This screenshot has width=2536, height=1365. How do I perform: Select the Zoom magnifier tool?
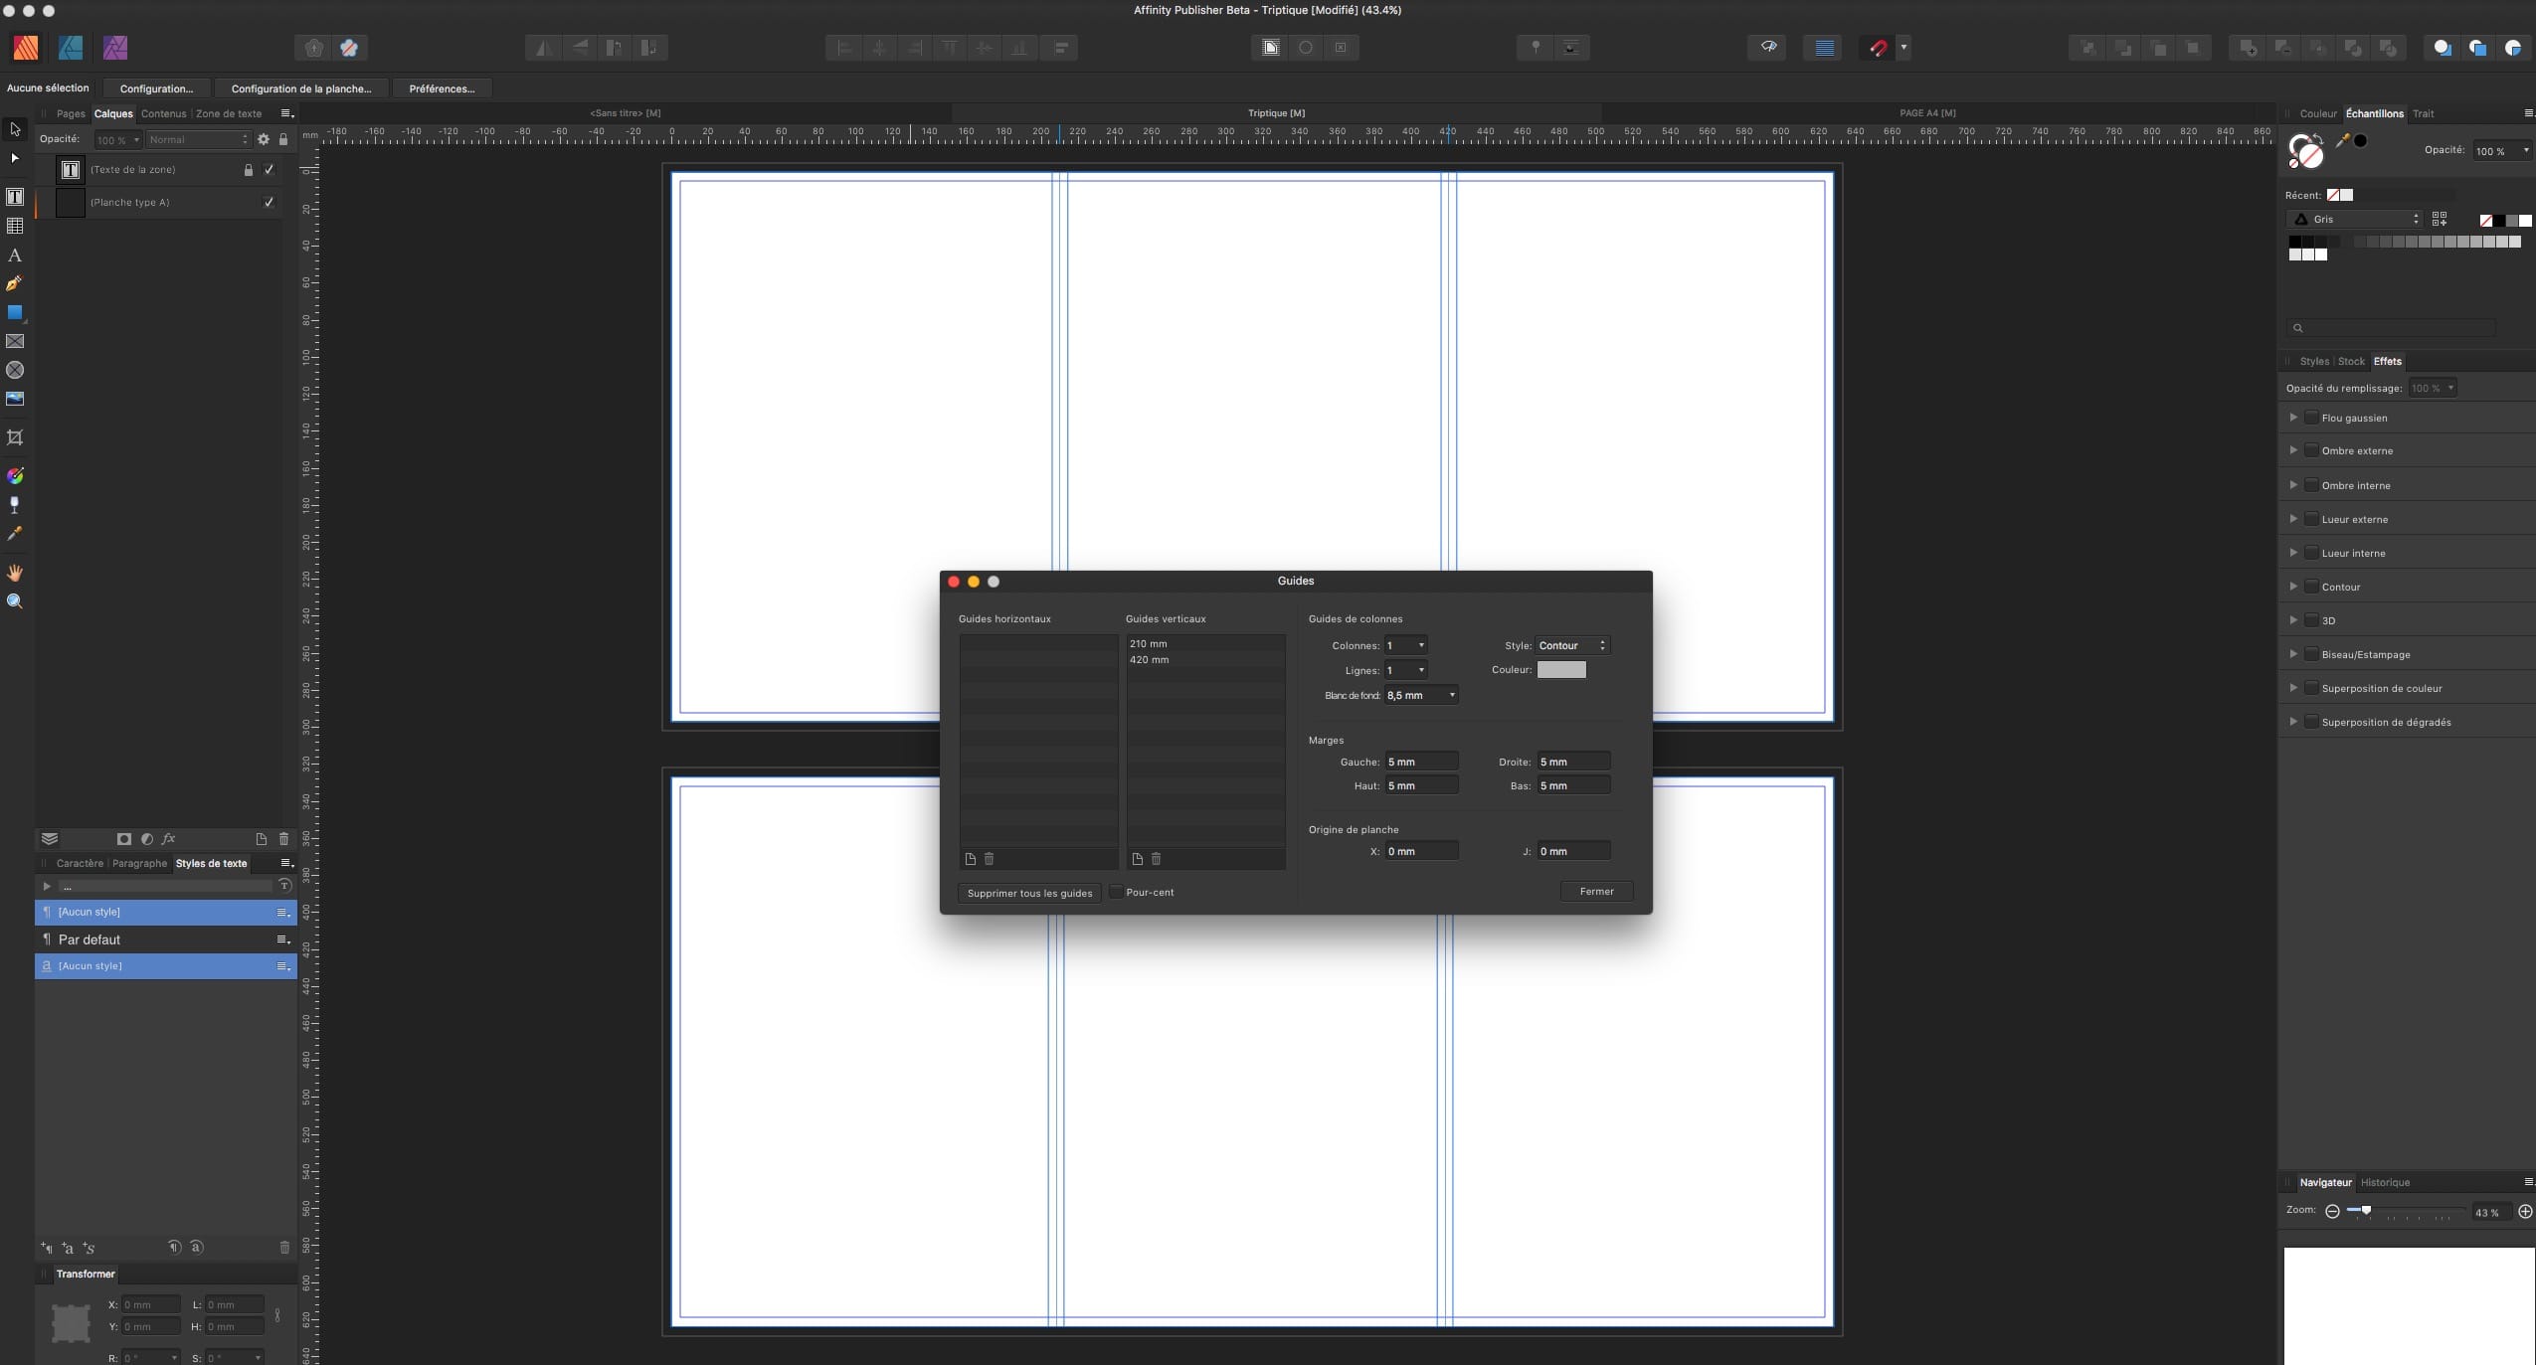(x=15, y=601)
